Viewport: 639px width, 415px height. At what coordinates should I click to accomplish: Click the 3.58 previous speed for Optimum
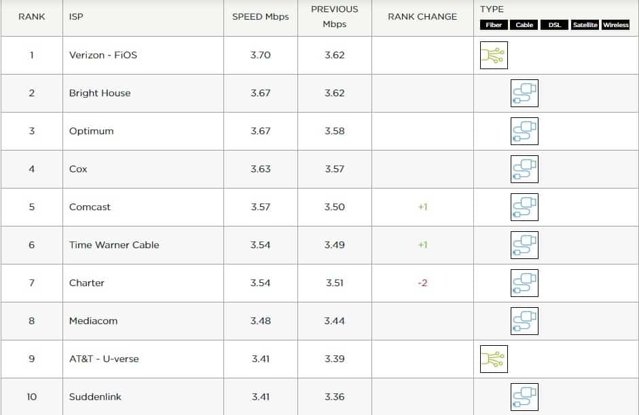click(335, 131)
